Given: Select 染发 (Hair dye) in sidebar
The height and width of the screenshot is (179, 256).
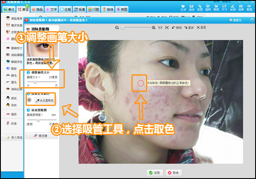Looking at the screenshot, I should pos(12,105).
